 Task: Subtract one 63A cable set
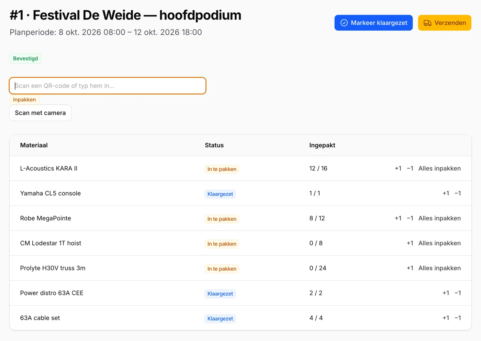(458, 318)
